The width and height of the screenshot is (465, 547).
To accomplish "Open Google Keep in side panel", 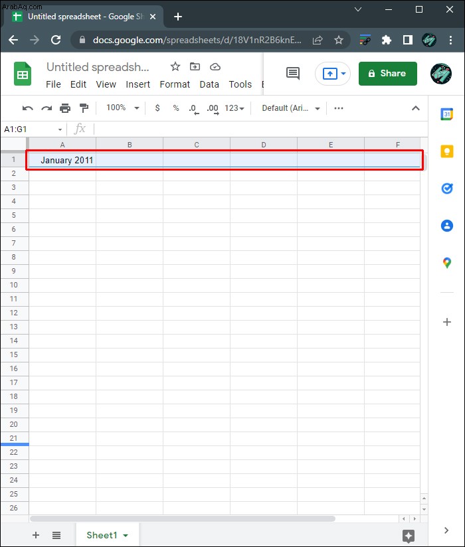I will click(x=447, y=151).
